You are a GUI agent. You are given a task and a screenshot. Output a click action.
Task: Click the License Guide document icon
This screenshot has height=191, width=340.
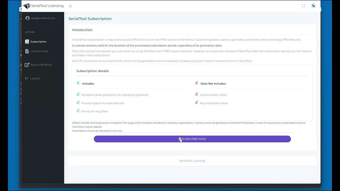27,51
